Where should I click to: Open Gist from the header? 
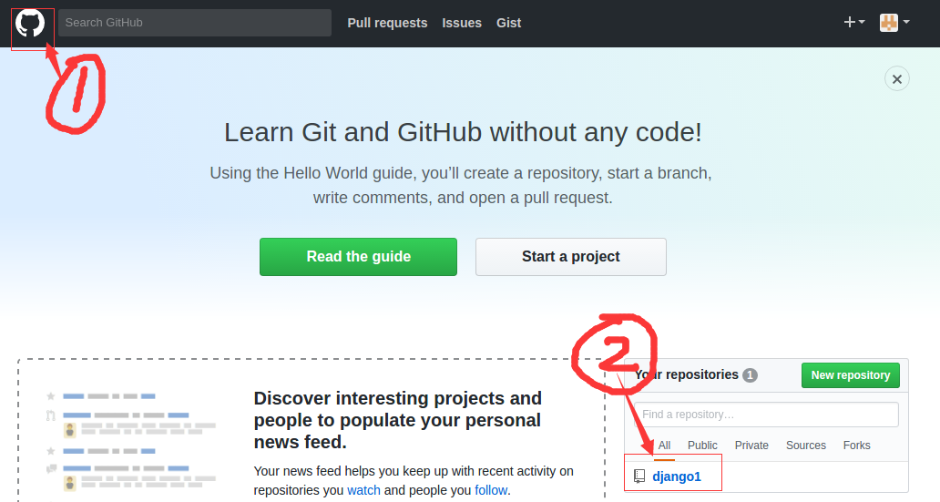click(x=508, y=23)
